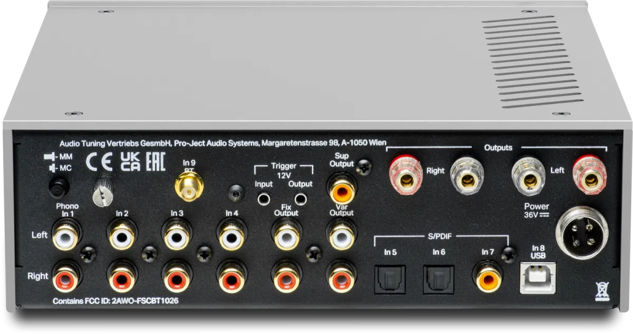Click the gold In 9 BT antenna connector
Screen dimensions: 633x334
click(x=189, y=186)
